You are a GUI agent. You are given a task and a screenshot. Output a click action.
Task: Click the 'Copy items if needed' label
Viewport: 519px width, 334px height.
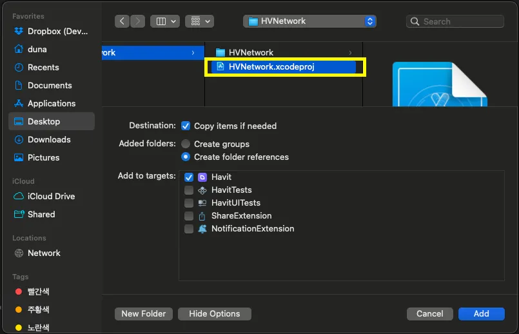pos(235,126)
